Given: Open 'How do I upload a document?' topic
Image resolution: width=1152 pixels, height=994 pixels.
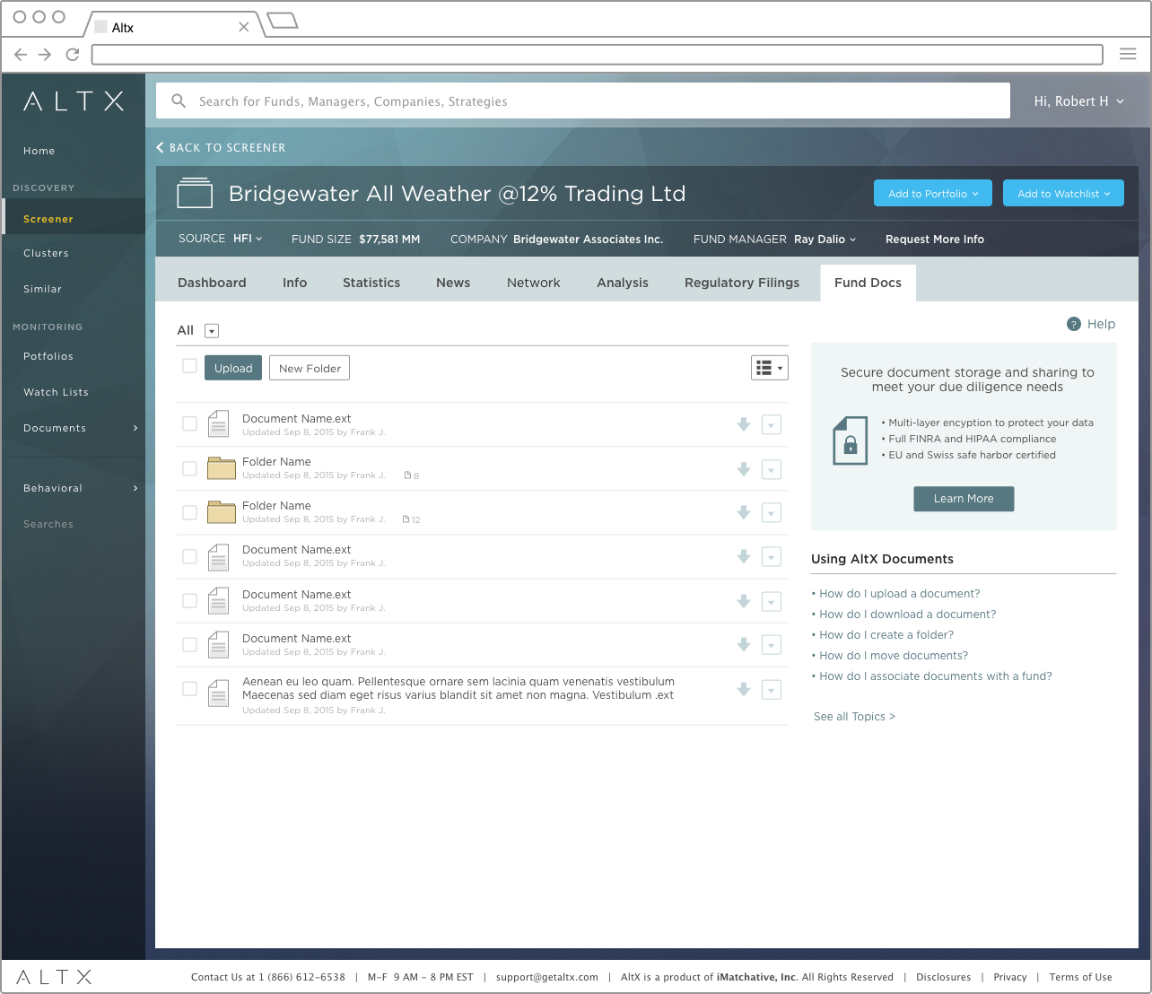Looking at the screenshot, I should (899, 594).
